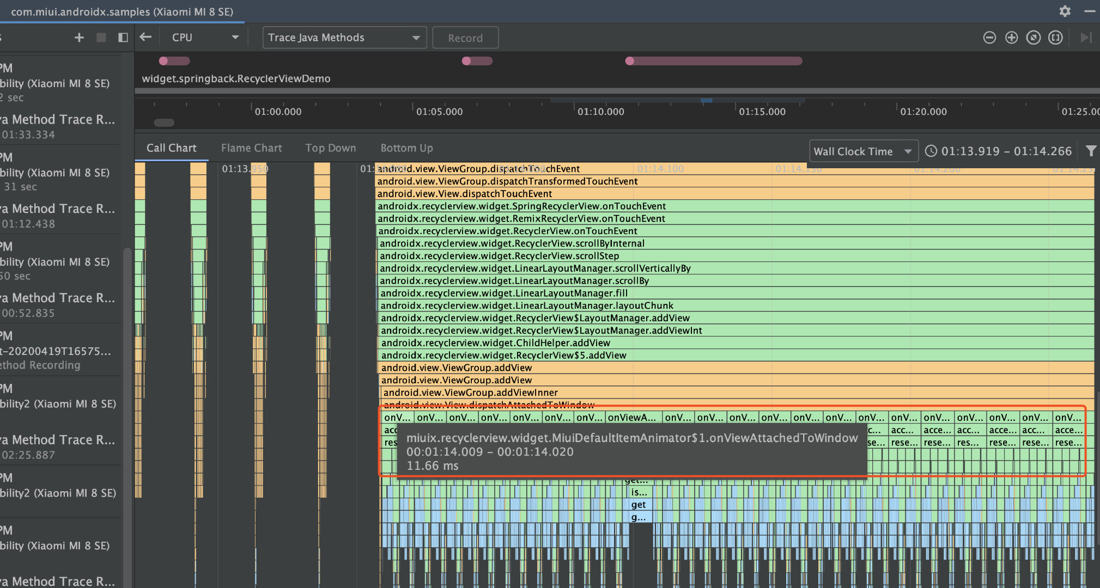The image size is (1100, 588).
Task: Jump to live timeline
Action: click(1086, 38)
